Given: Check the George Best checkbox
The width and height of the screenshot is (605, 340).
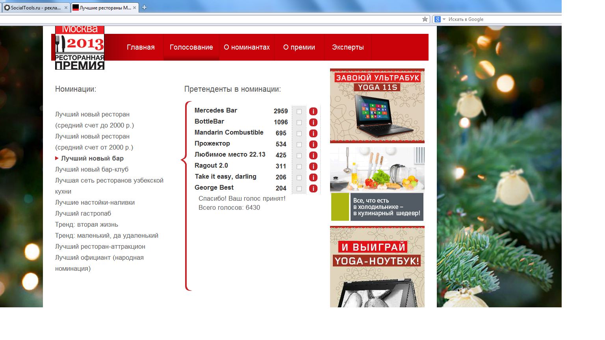Looking at the screenshot, I should [x=299, y=188].
